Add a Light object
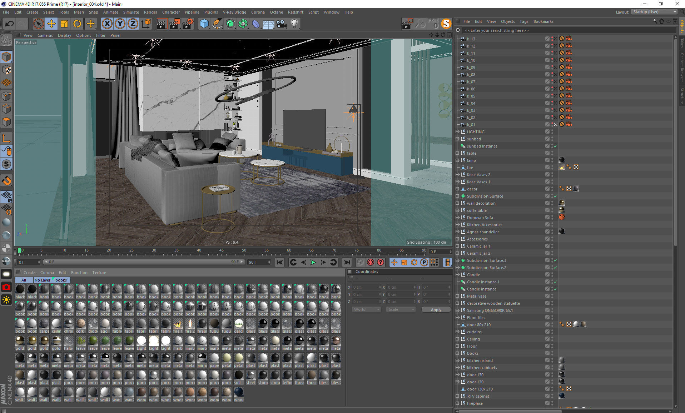The width and height of the screenshot is (685, 413). click(x=294, y=24)
